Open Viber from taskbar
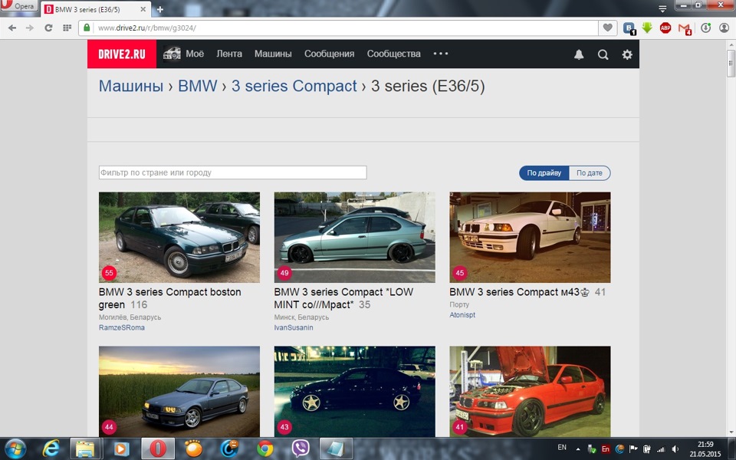Screen dimensions: 736x460 [300, 449]
